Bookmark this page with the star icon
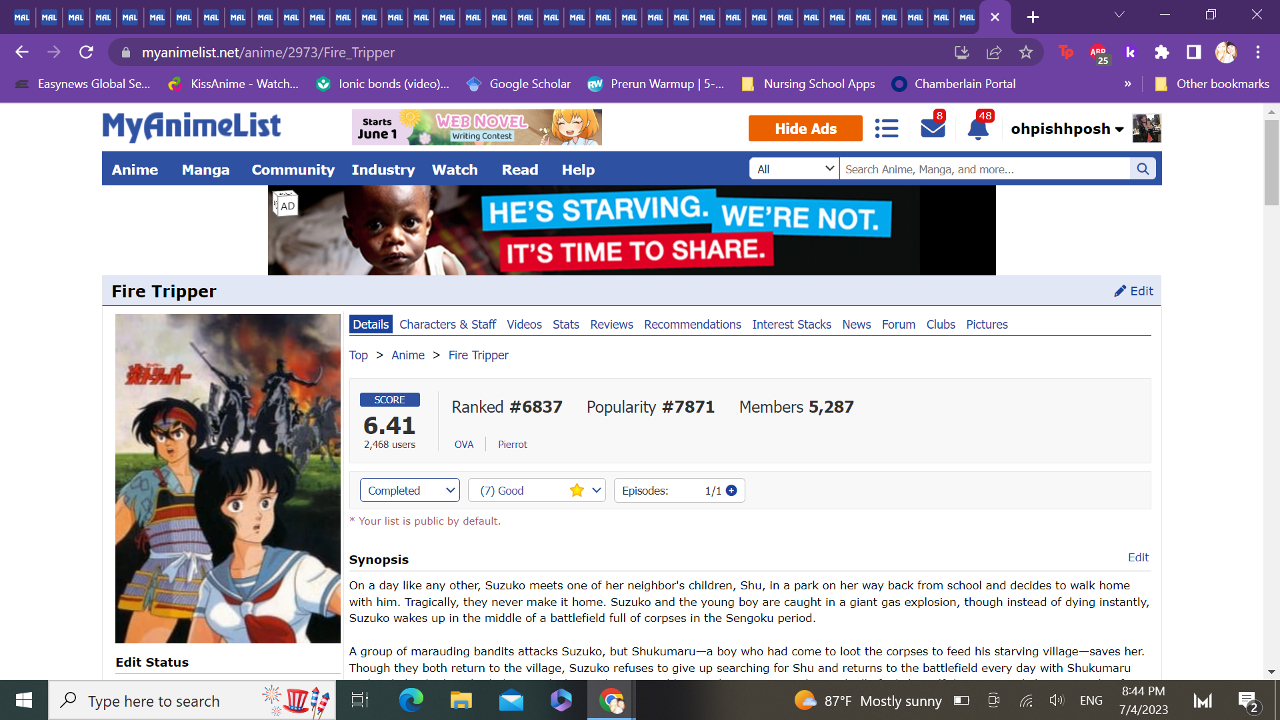This screenshot has height=720, width=1280. (1025, 52)
